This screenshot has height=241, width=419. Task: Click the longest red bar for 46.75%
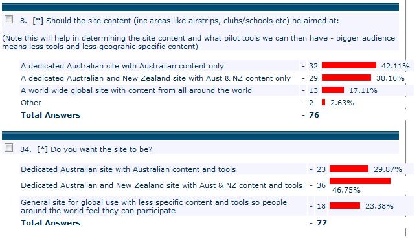(x=360, y=181)
